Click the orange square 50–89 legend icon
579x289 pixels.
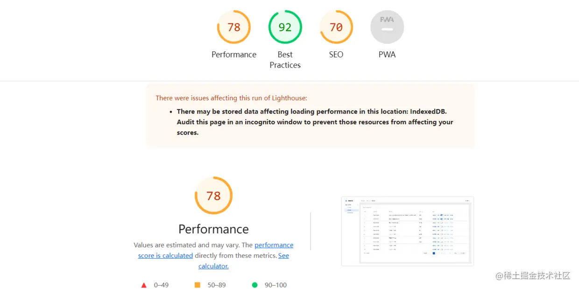pyautogui.click(x=198, y=285)
